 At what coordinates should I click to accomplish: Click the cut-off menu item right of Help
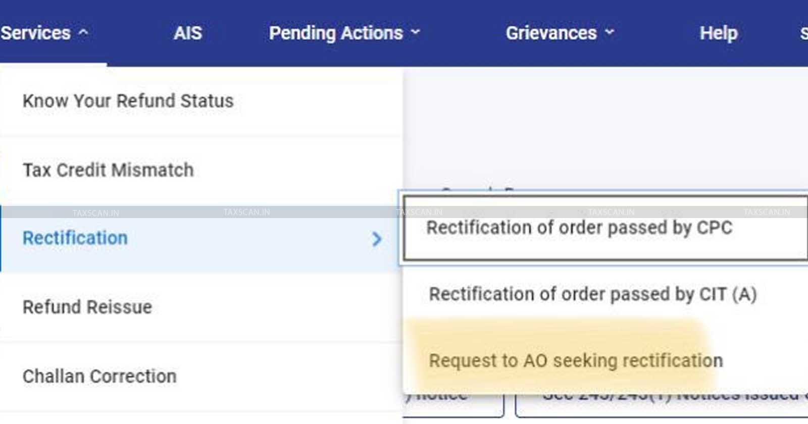click(803, 33)
